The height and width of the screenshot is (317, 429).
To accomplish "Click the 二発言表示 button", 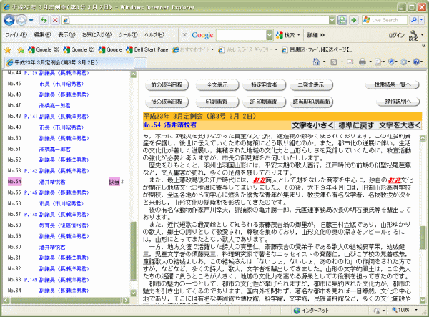I will point(311,85).
